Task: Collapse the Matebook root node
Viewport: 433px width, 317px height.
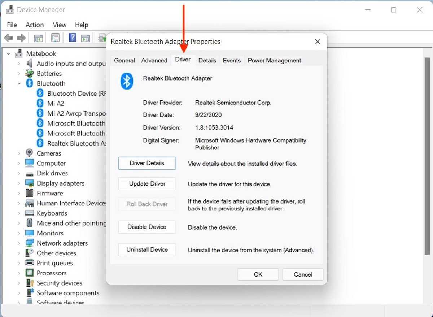Action: [x=9, y=53]
